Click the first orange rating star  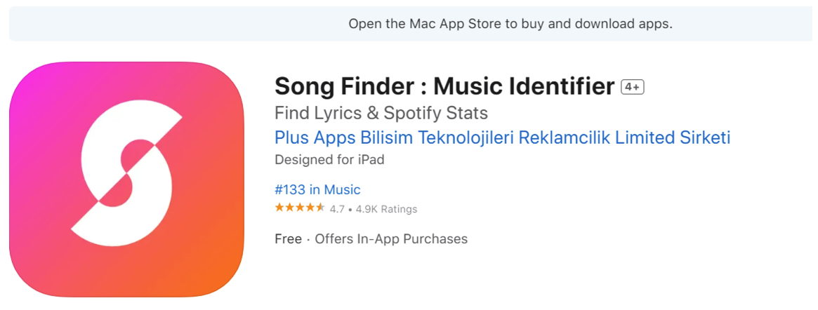tap(279, 208)
